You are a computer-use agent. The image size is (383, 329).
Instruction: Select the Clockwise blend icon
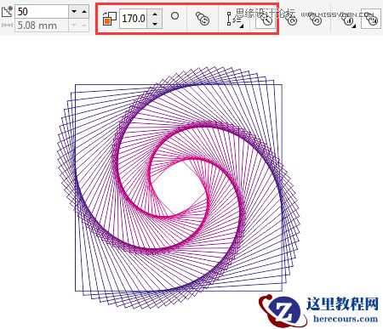pyautogui.click(x=292, y=19)
